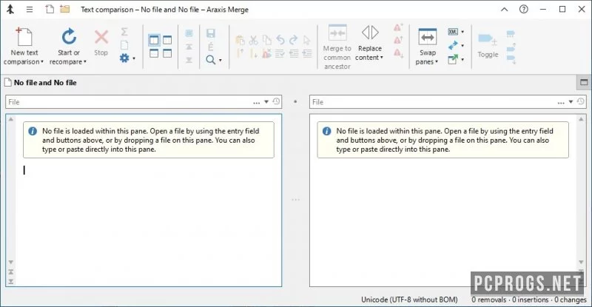The image size is (592, 307).
Task: Expand the Replace content dropdown arrow
Action: point(382,58)
